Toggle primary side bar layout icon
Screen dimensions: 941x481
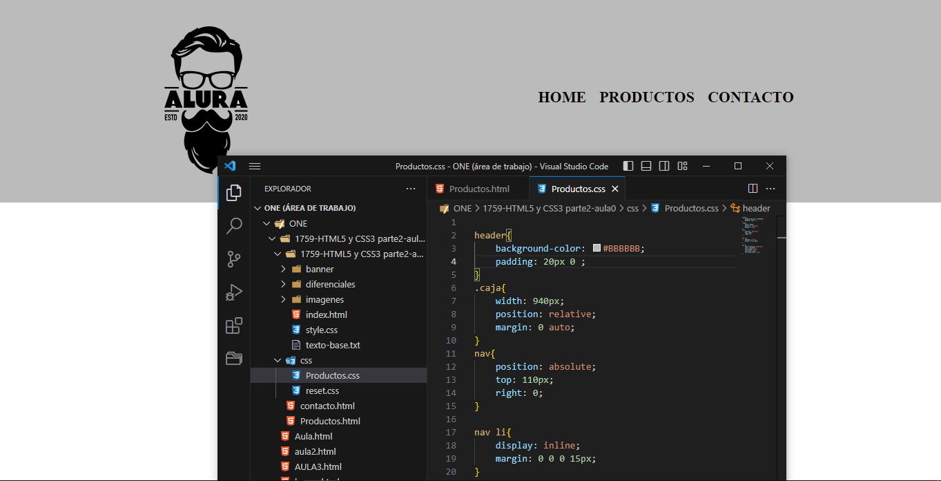click(628, 166)
